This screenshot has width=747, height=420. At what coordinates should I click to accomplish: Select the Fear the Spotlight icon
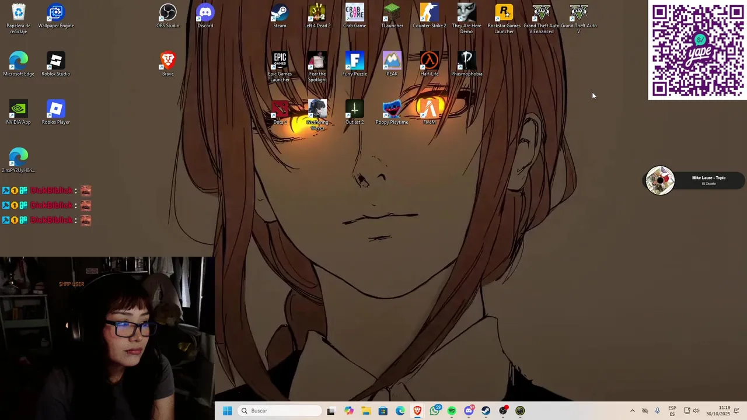tap(317, 67)
